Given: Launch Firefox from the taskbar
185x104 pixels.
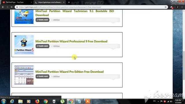Looking at the screenshot, I should [x=37, y=101].
